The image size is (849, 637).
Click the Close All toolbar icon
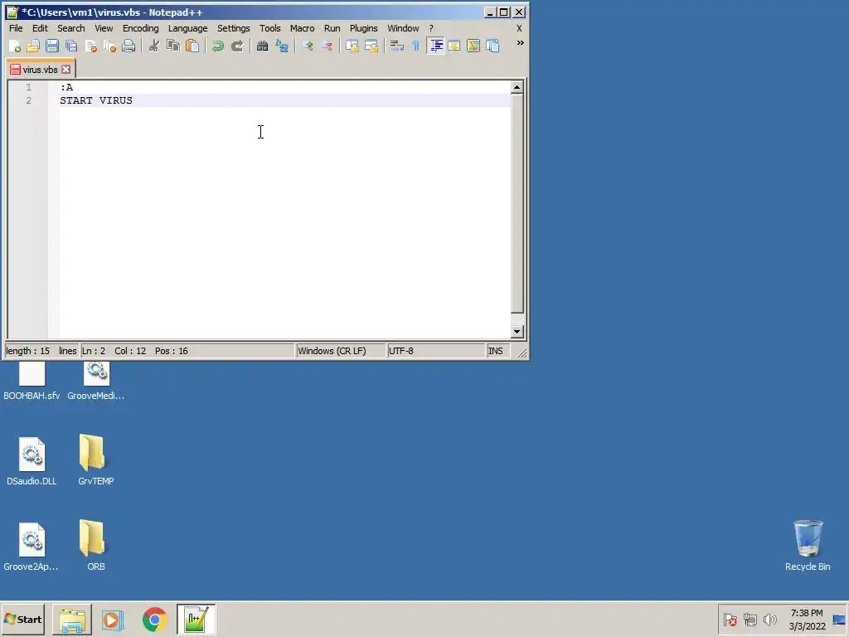pos(110,46)
